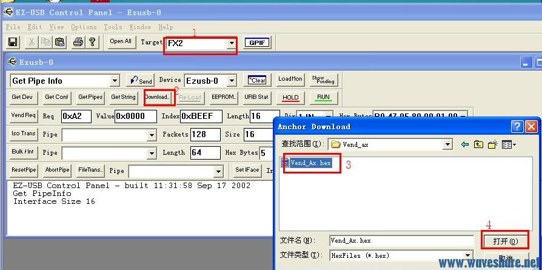
Task: Click the dialog help question button
Action: [x=517, y=127]
